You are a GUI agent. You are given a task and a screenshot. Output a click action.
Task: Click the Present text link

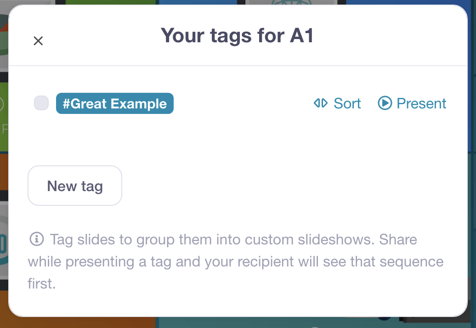click(x=421, y=103)
